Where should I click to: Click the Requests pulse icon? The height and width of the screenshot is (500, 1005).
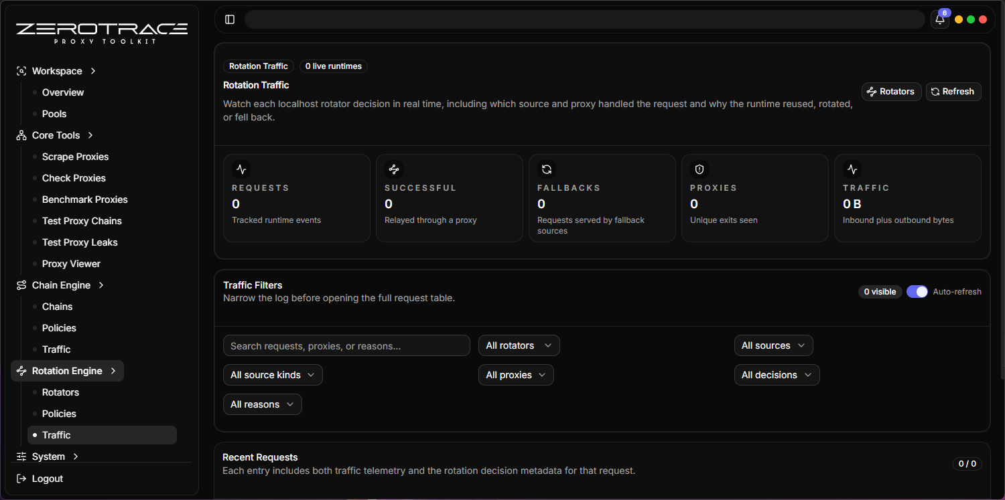(241, 169)
